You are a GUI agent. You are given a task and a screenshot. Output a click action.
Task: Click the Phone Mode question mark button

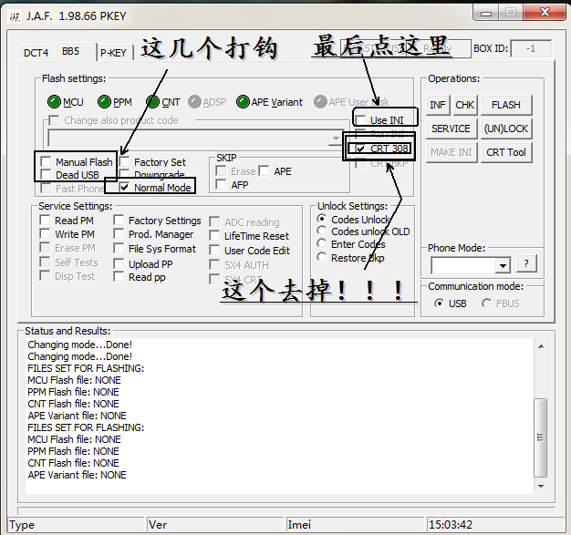click(525, 263)
